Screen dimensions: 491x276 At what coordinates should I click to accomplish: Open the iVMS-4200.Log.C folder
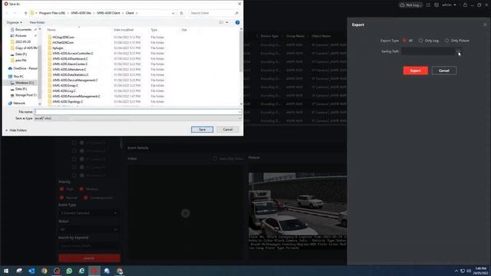click(64, 90)
